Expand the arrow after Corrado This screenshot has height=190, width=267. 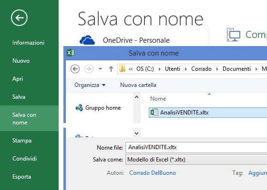(217, 69)
